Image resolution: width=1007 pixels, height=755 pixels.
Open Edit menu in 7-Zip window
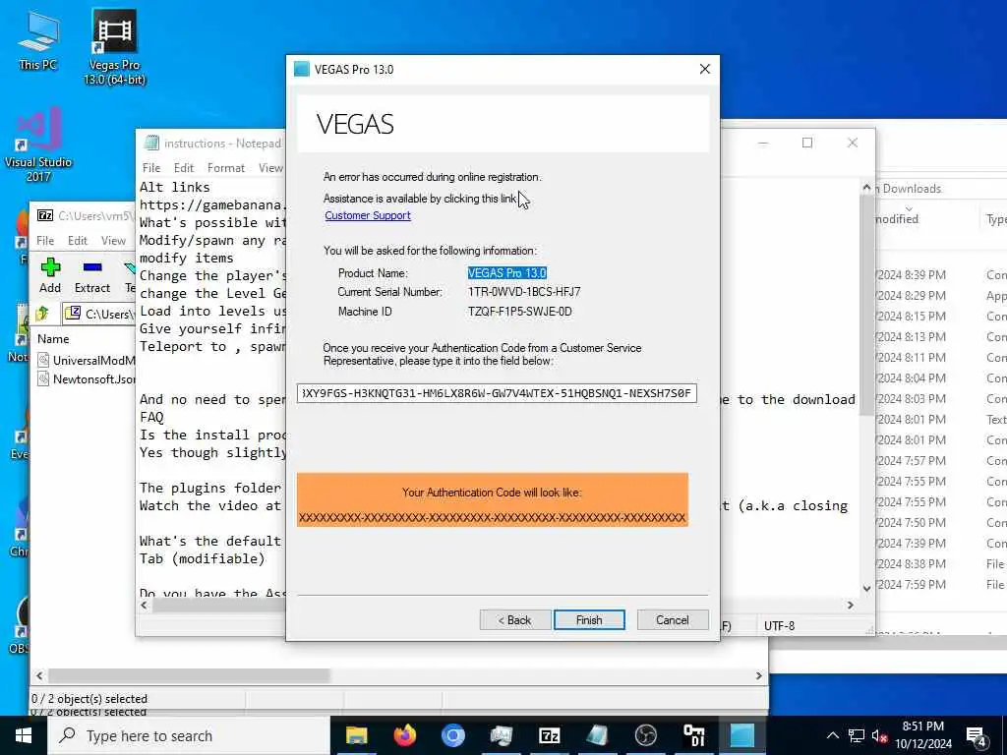[77, 241]
